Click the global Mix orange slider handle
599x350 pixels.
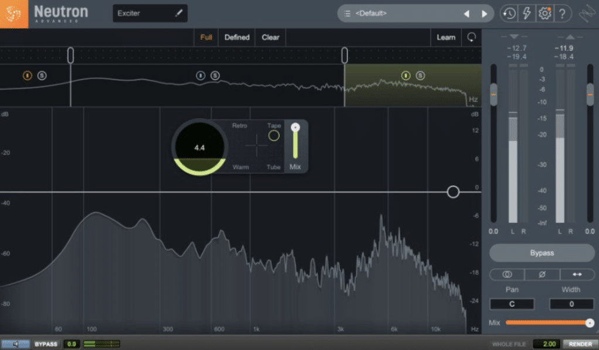click(x=590, y=323)
